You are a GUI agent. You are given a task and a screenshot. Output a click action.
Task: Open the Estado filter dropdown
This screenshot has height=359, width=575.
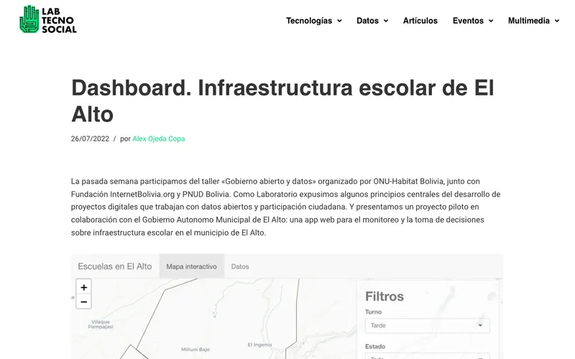point(427,356)
